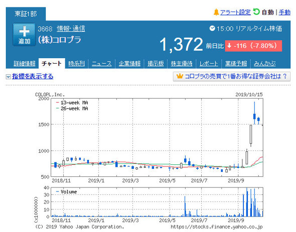296x232 pixels.
Task: Open the レポート tab
Action: 209,64
